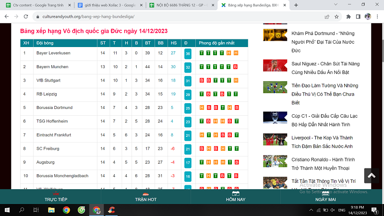Click team name Augsburg
This screenshot has width=384, height=216.
pos(45,162)
